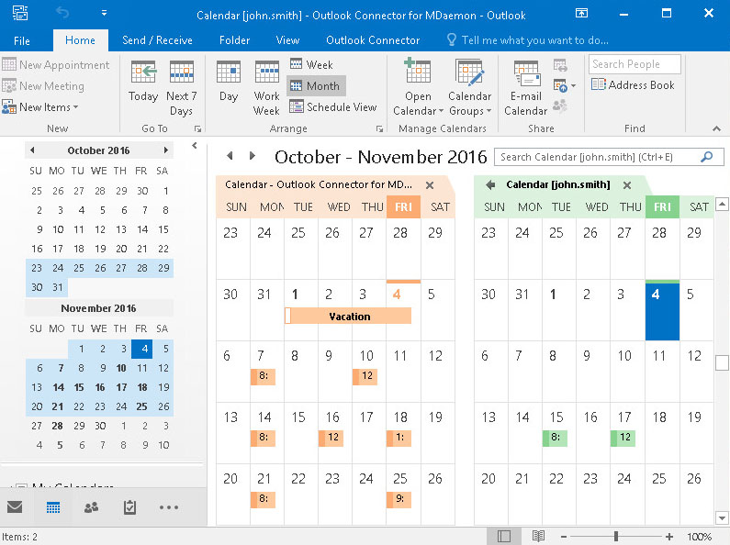Go to next month in date navigator
Screen dimensions: 730x545
click(165, 150)
